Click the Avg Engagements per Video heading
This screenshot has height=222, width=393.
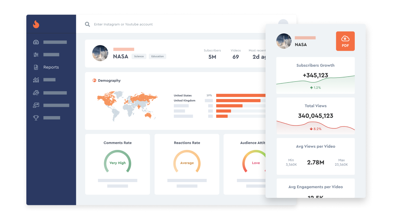coord(316,187)
